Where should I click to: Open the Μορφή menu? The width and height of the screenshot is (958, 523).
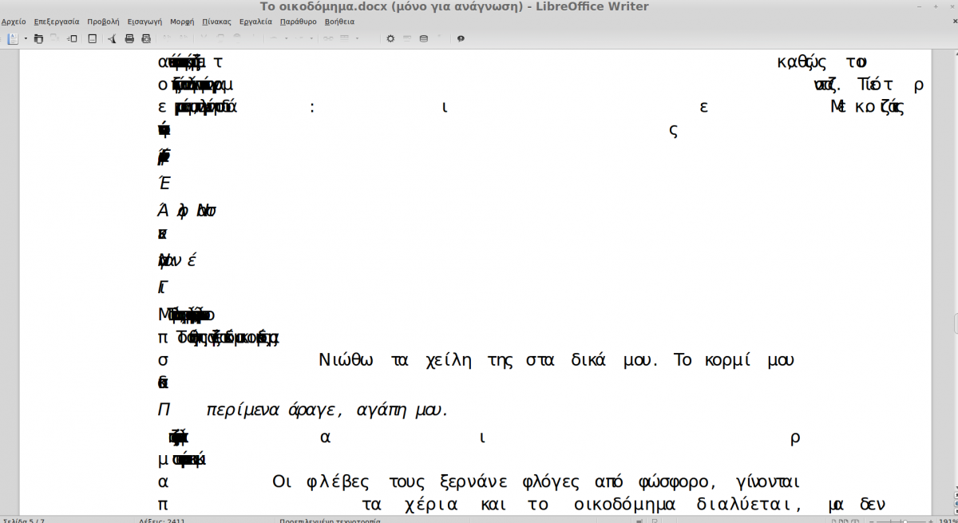click(183, 22)
